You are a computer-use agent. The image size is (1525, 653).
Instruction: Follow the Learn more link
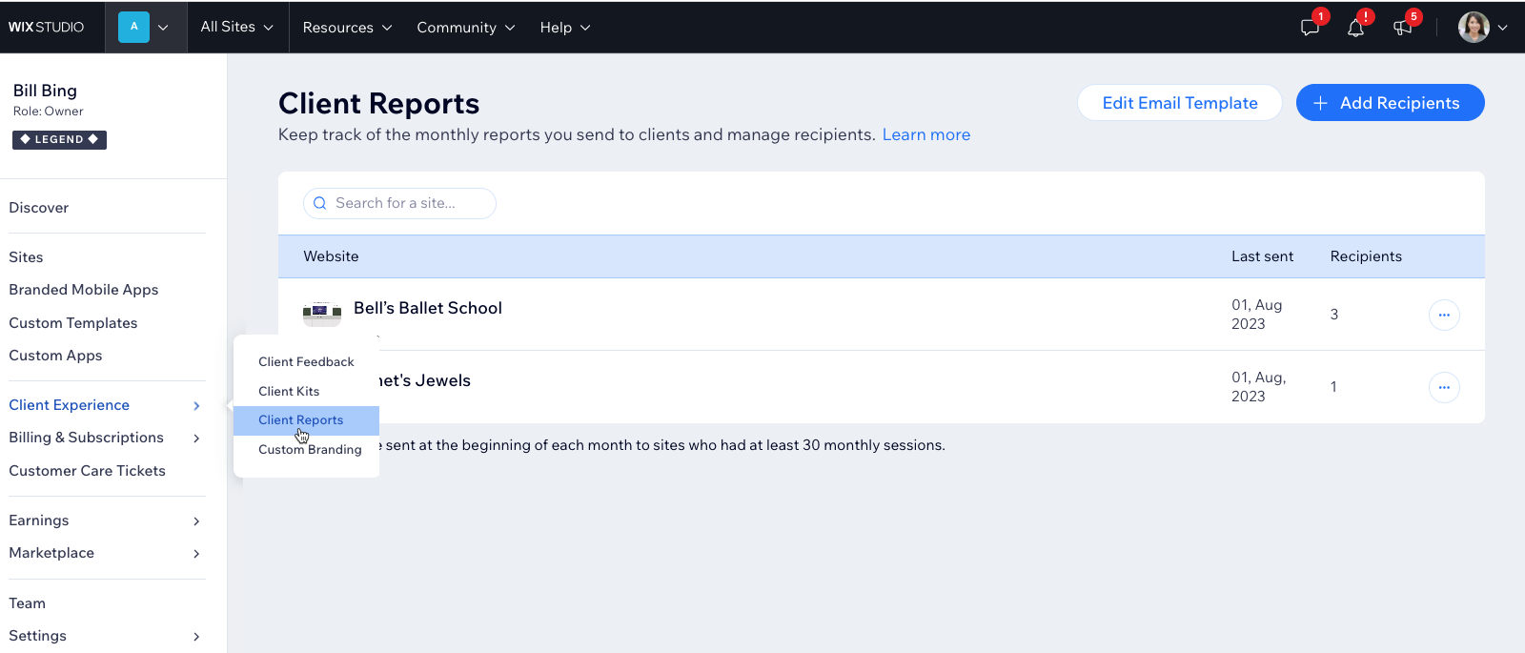click(x=925, y=134)
